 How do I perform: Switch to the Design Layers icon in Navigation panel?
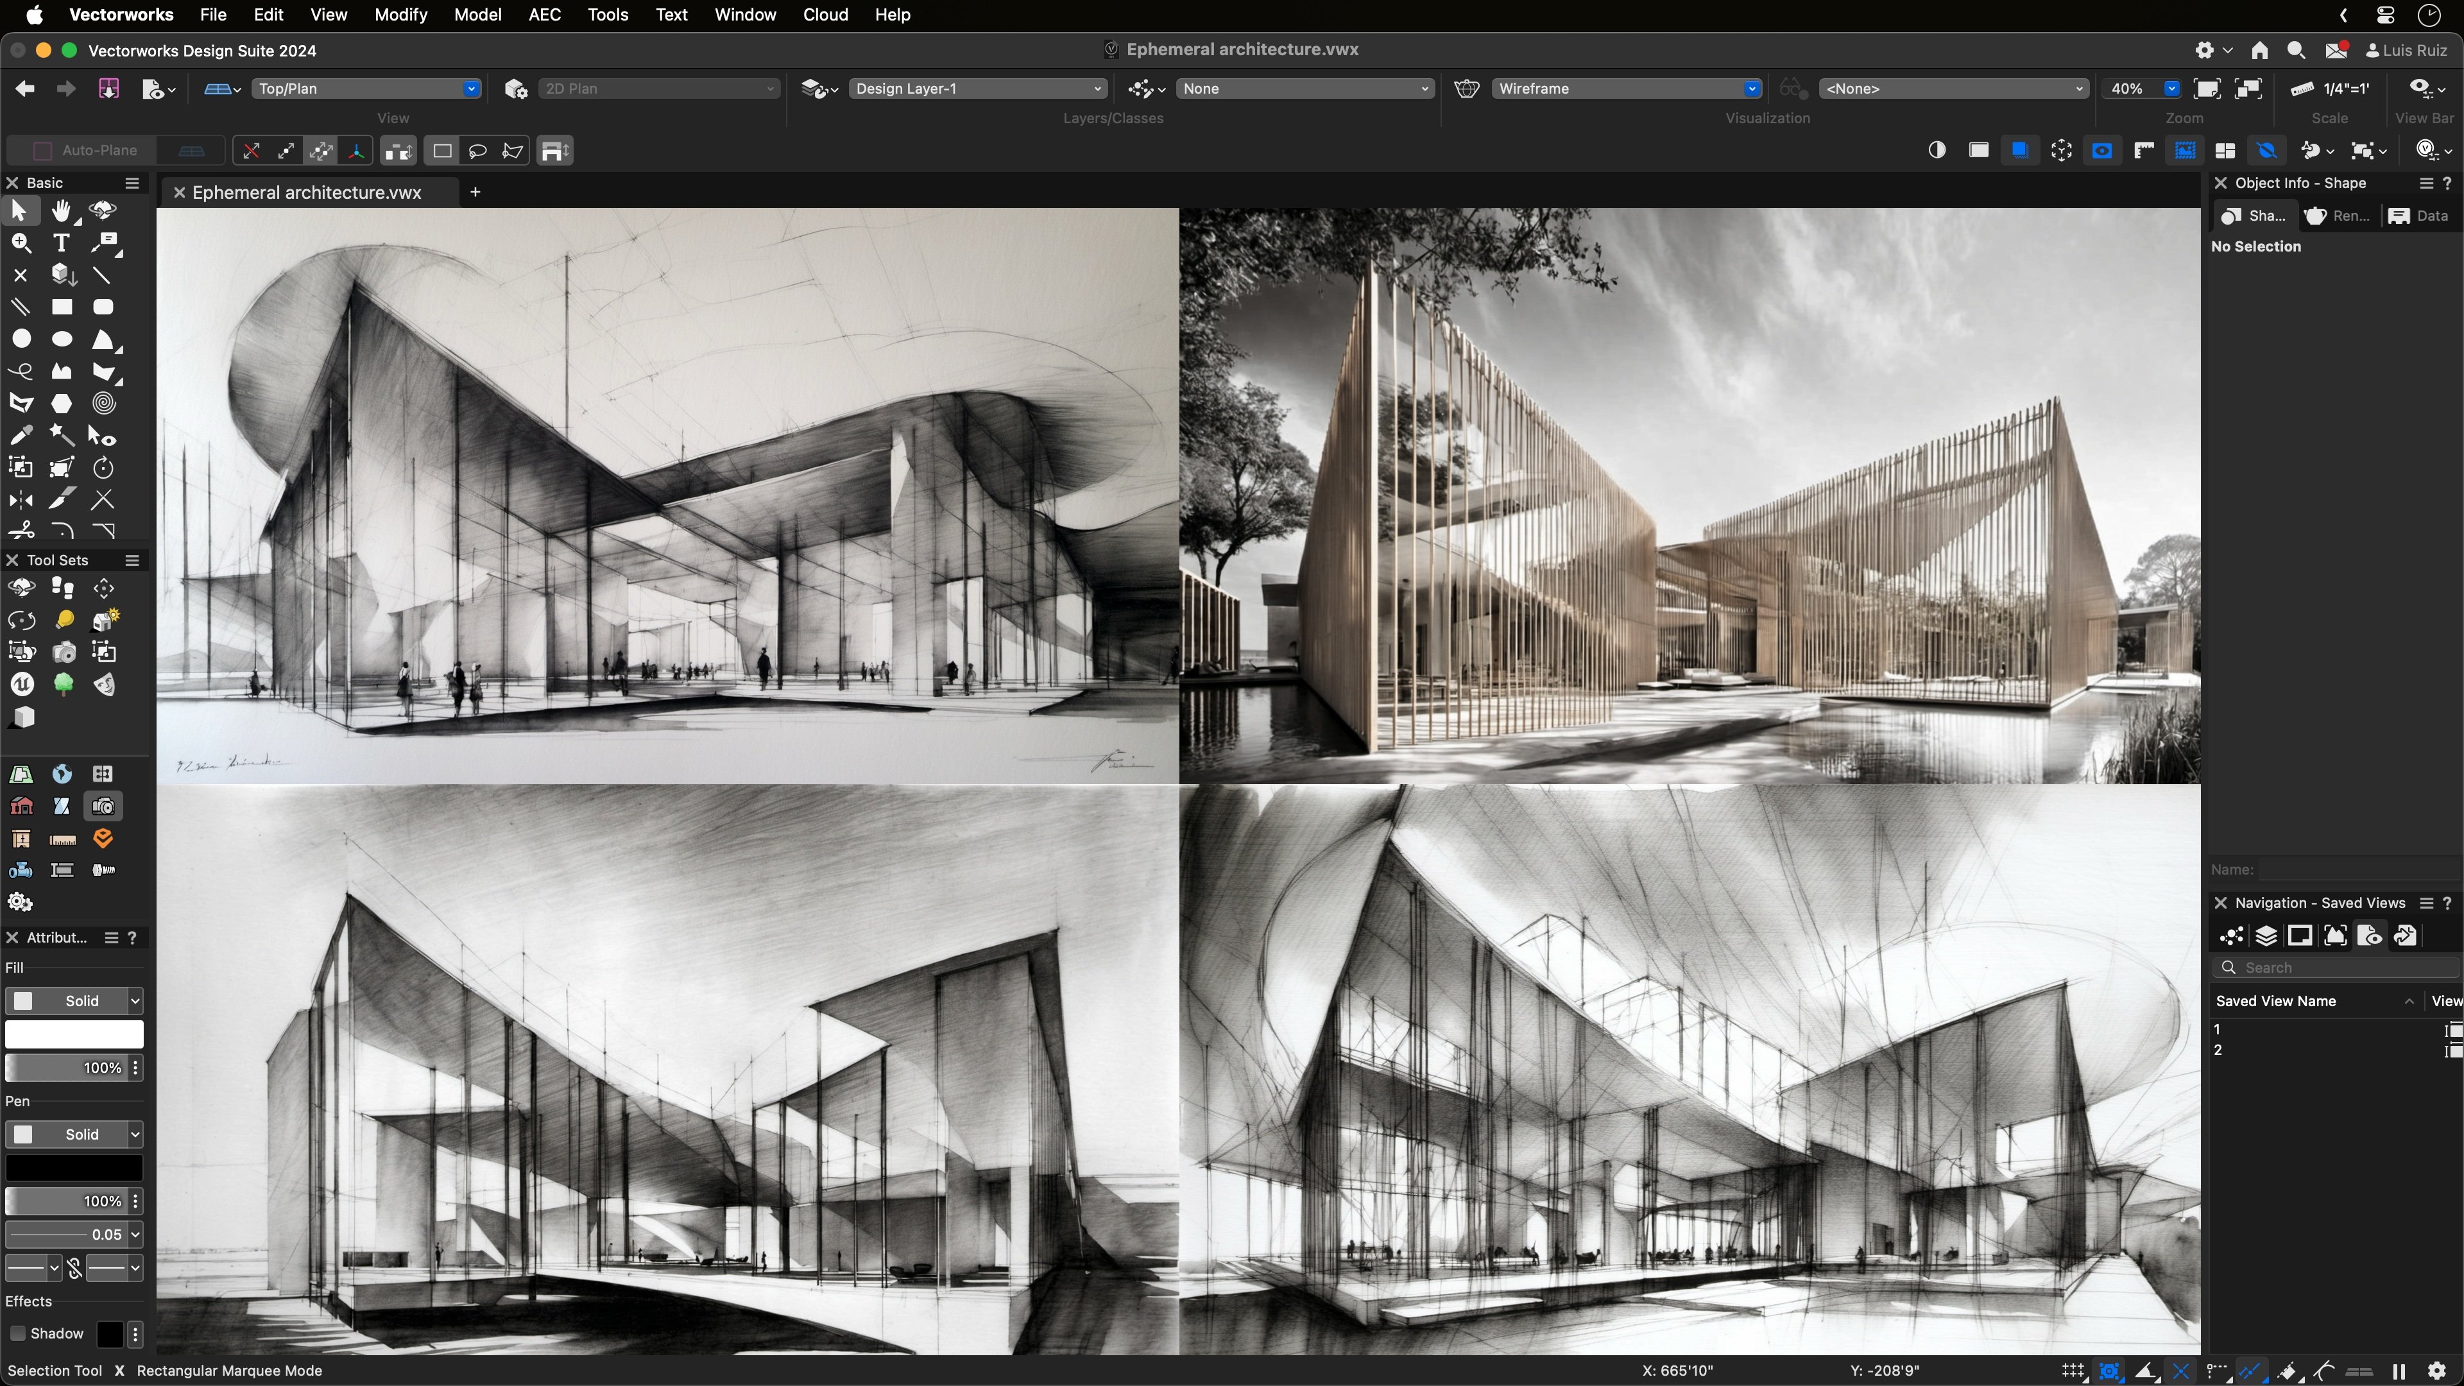point(2265,936)
